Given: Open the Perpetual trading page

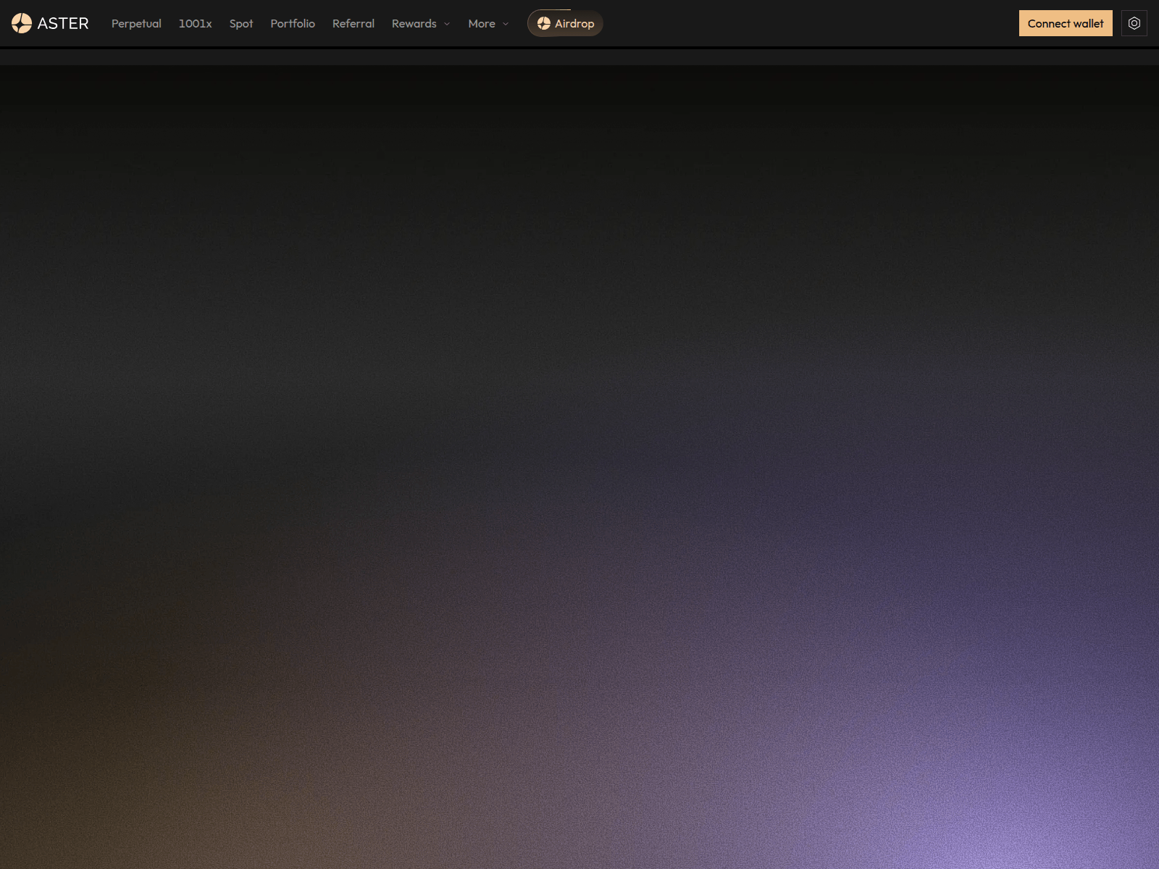Looking at the screenshot, I should point(136,23).
